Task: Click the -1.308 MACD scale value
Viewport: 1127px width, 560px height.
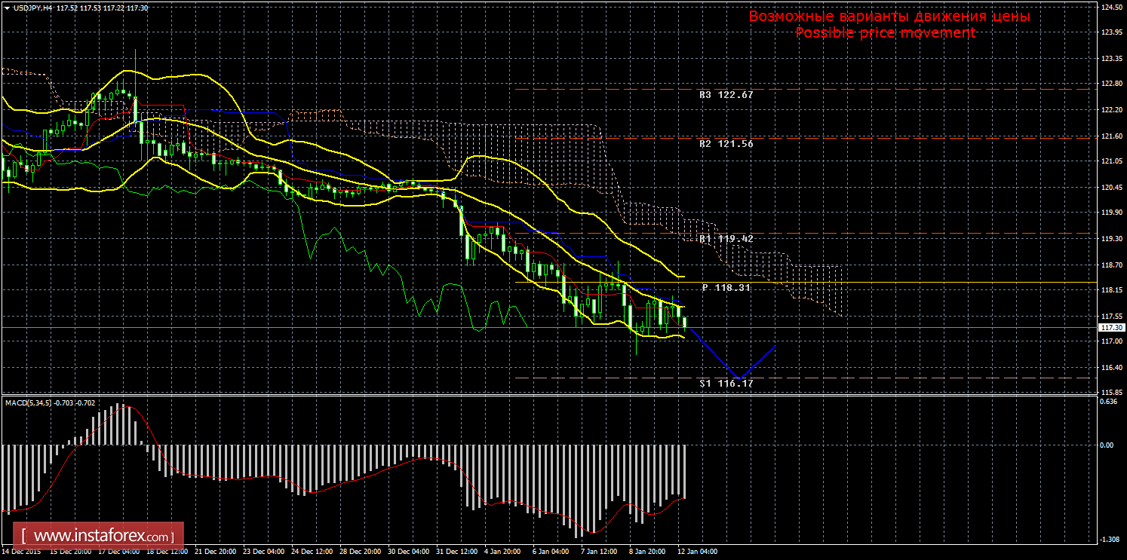Action: [x=1108, y=539]
